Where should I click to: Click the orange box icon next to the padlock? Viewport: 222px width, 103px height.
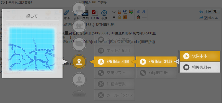[125, 17]
